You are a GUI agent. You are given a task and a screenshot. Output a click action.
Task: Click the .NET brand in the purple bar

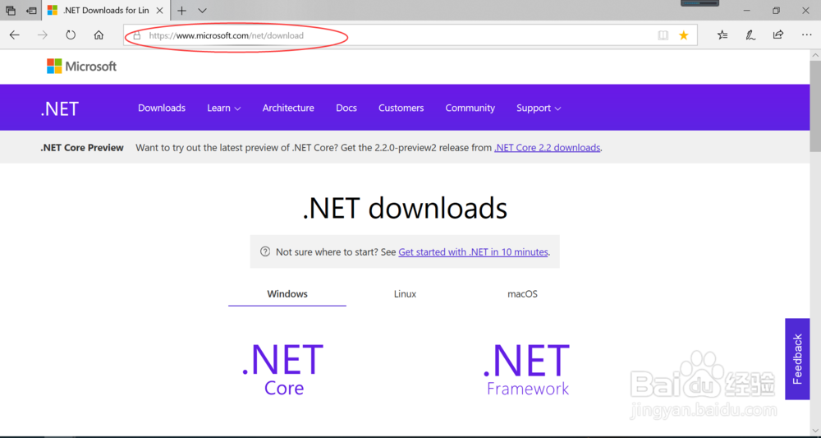pyautogui.click(x=60, y=108)
